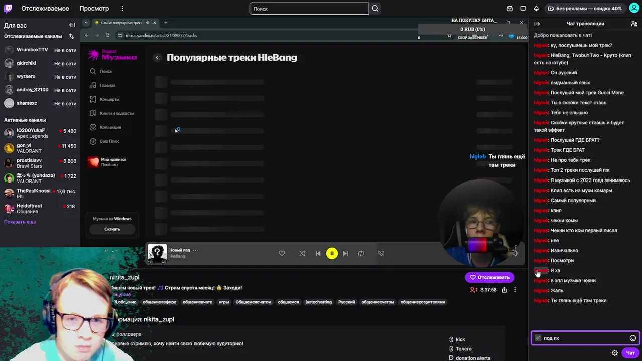Click the crossed-out icon after repeat
Screen dimensions: 642x361
pyautogui.click(x=381, y=253)
